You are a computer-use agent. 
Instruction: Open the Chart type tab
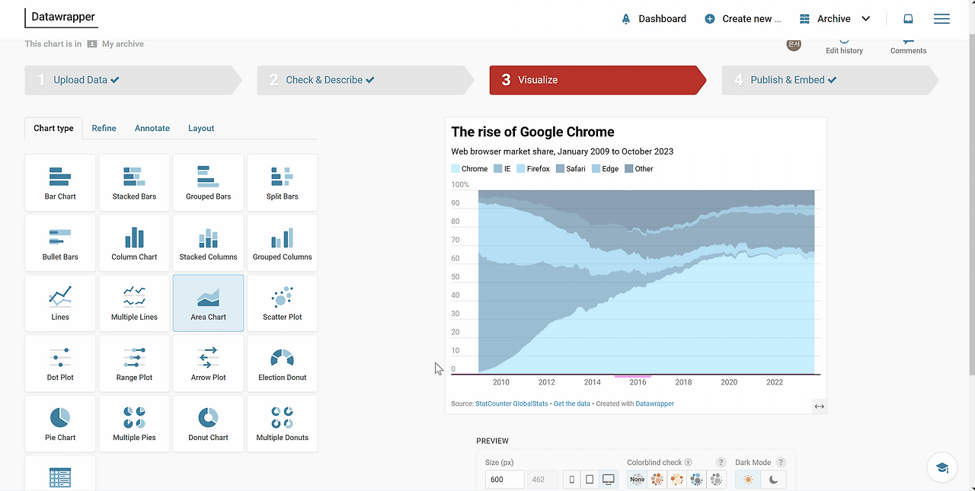[x=53, y=128]
